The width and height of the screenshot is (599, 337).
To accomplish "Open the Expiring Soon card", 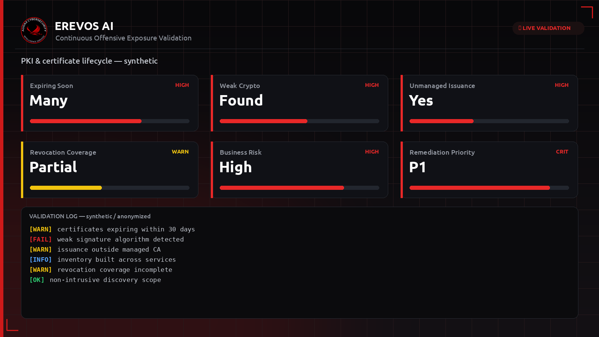I will point(110,103).
